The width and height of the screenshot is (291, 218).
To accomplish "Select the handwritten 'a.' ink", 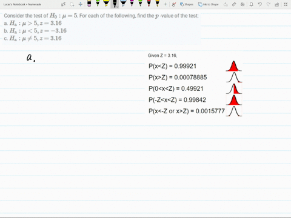I will pyautogui.click(x=31, y=58).
